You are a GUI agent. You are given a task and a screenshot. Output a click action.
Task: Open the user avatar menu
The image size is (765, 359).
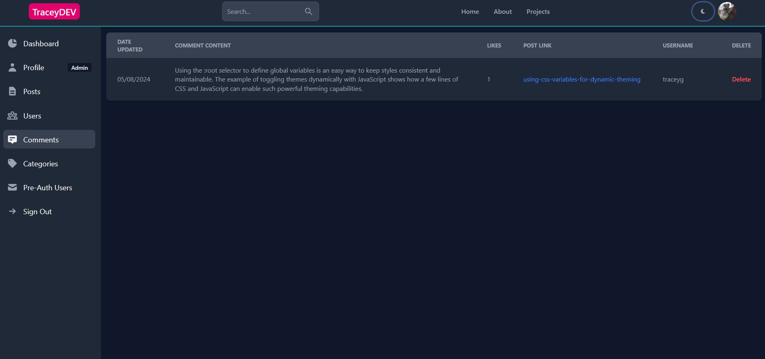727,11
